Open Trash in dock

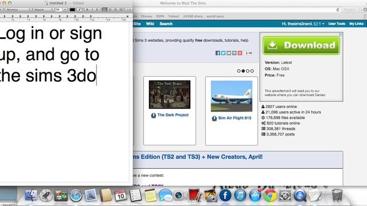[337, 195]
